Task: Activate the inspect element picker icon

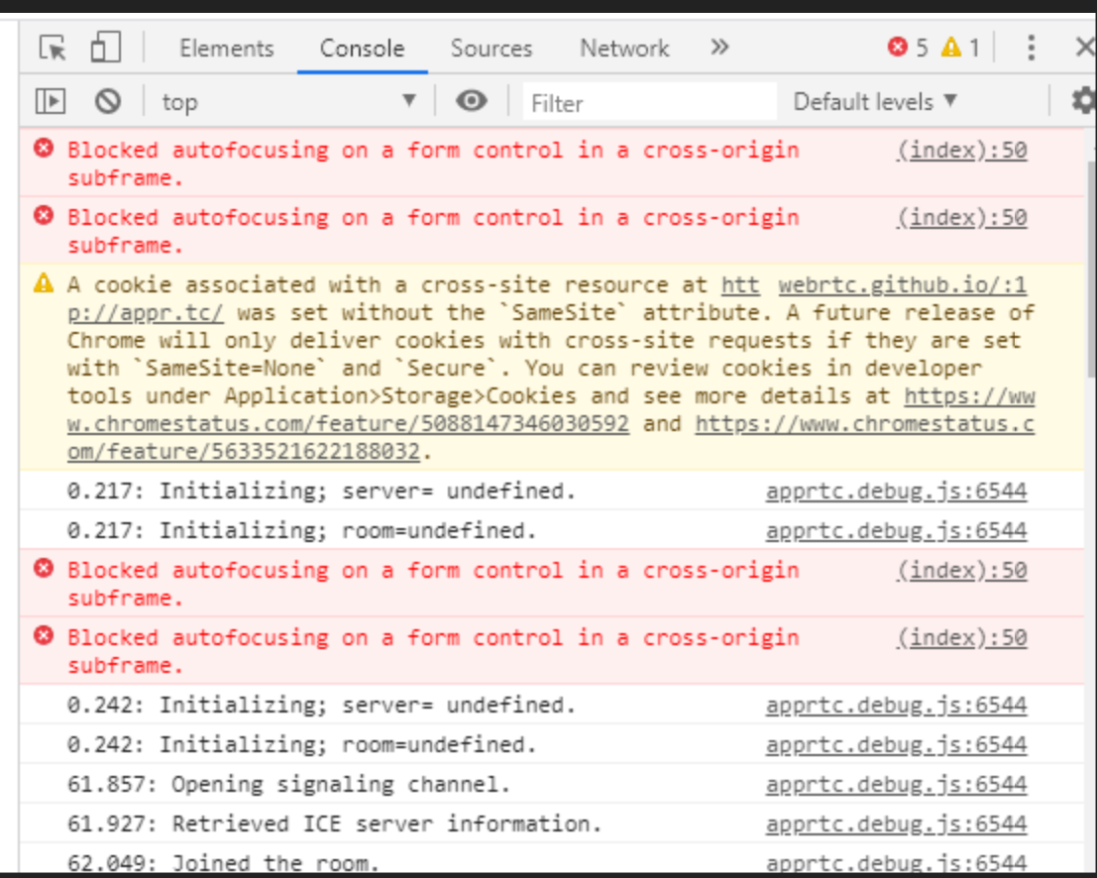Action: point(53,49)
